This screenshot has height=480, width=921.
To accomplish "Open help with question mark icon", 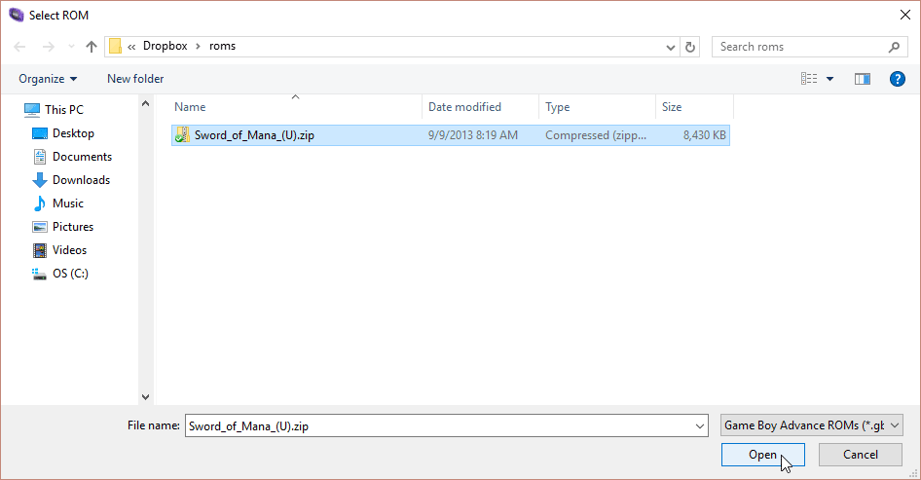I will pyautogui.click(x=897, y=79).
